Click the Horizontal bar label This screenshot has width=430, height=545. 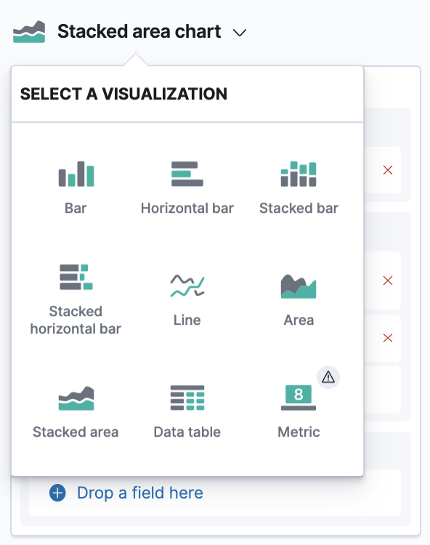[187, 209]
